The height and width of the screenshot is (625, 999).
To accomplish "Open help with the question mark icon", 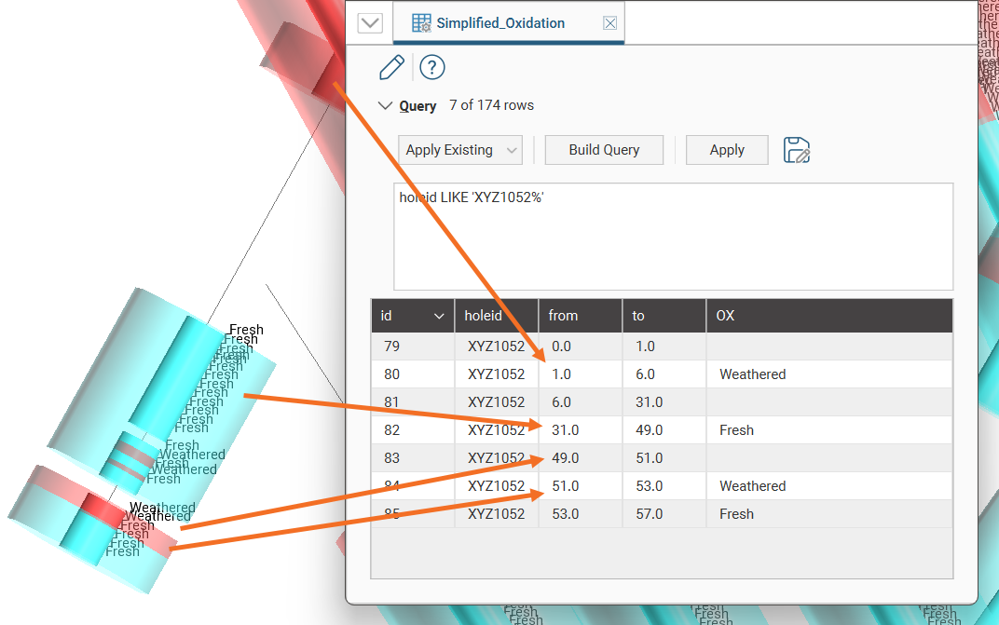I will pyautogui.click(x=431, y=67).
